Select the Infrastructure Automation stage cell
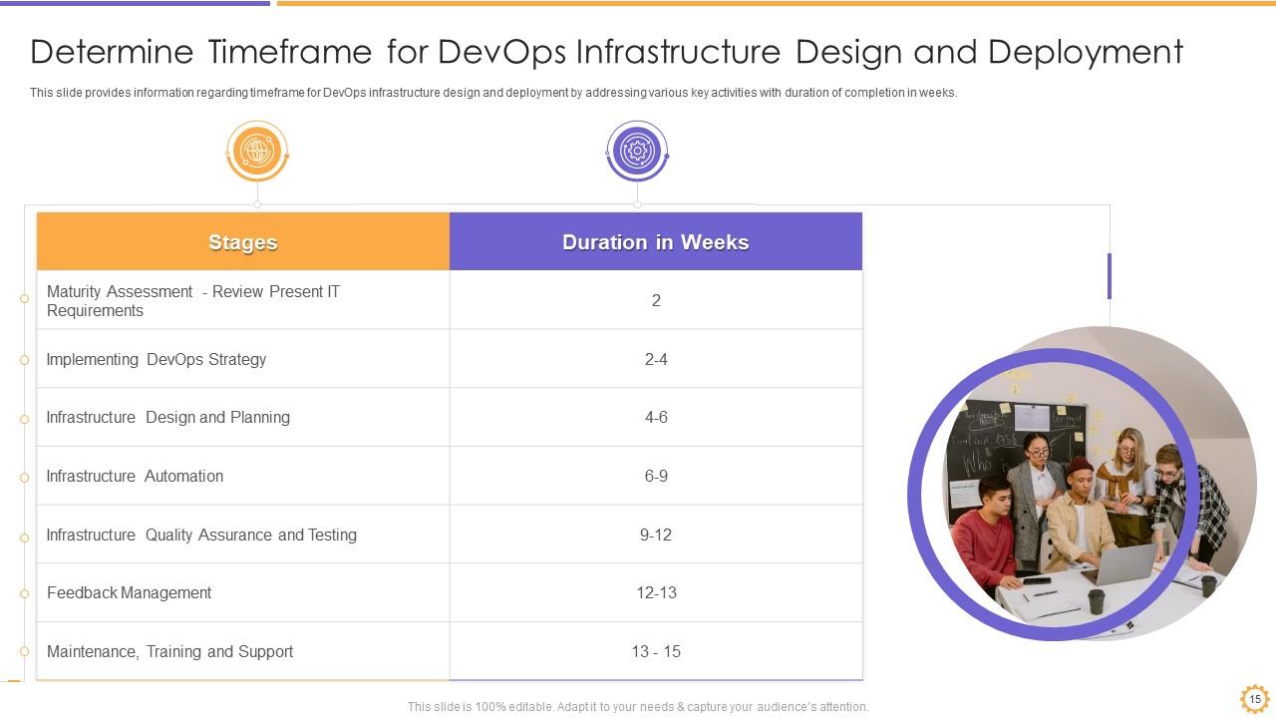Viewport: 1276px width, 718px height. [136, 476]
